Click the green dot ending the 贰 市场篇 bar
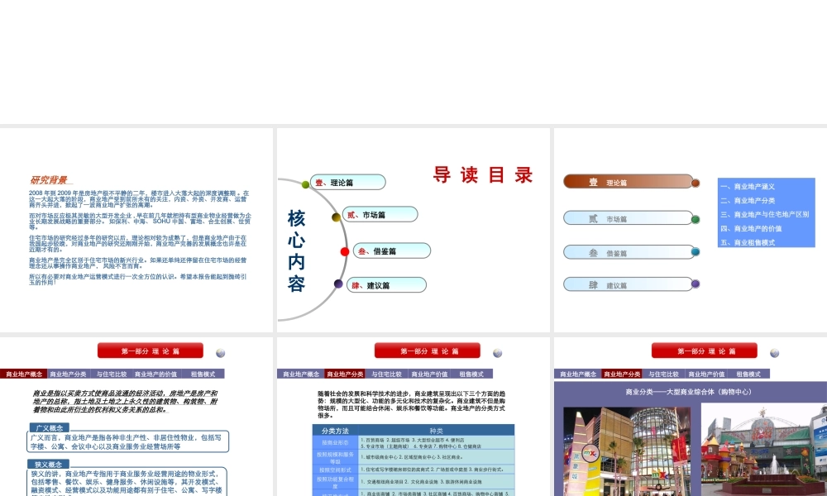 [x=696, y=219]
